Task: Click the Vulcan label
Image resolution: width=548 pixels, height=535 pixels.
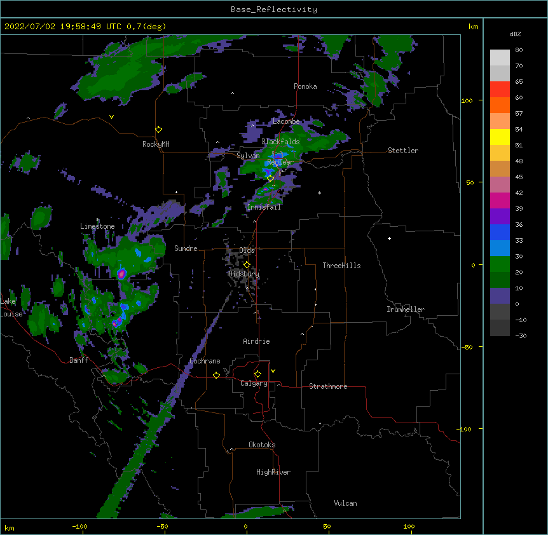Action: (345, 503)
